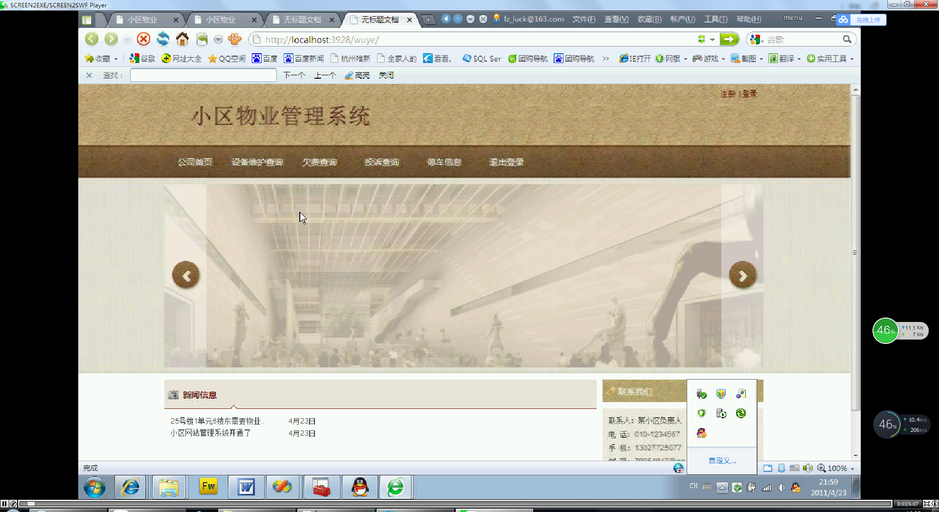
Task: Click the orange paw print icon
Action: coord(235,39)
